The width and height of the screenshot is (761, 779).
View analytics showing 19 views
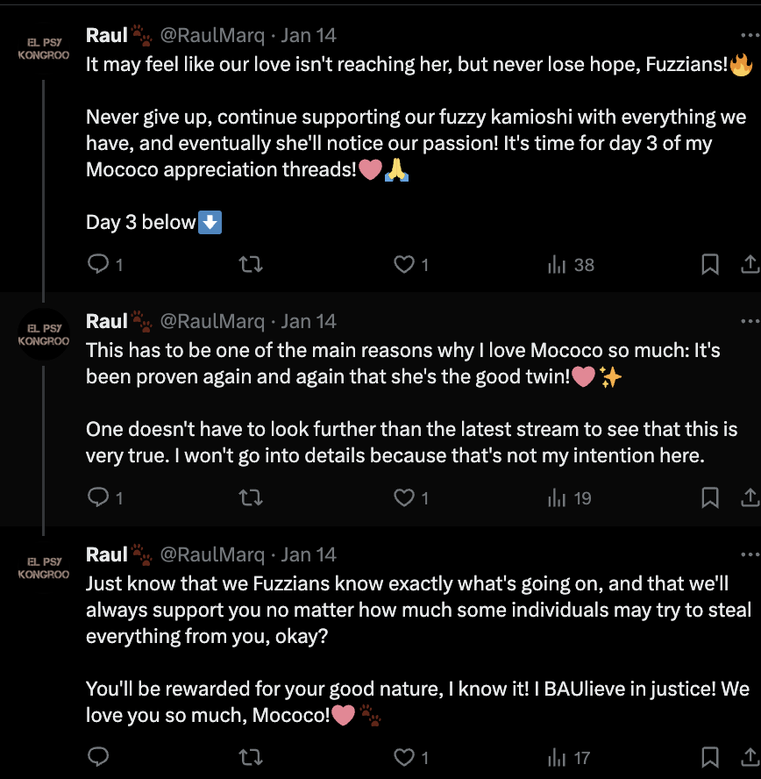(x=570, y=498)
